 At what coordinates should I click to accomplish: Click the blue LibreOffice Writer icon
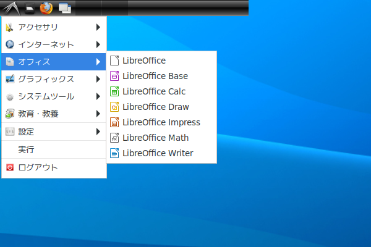tap(114, 153)
